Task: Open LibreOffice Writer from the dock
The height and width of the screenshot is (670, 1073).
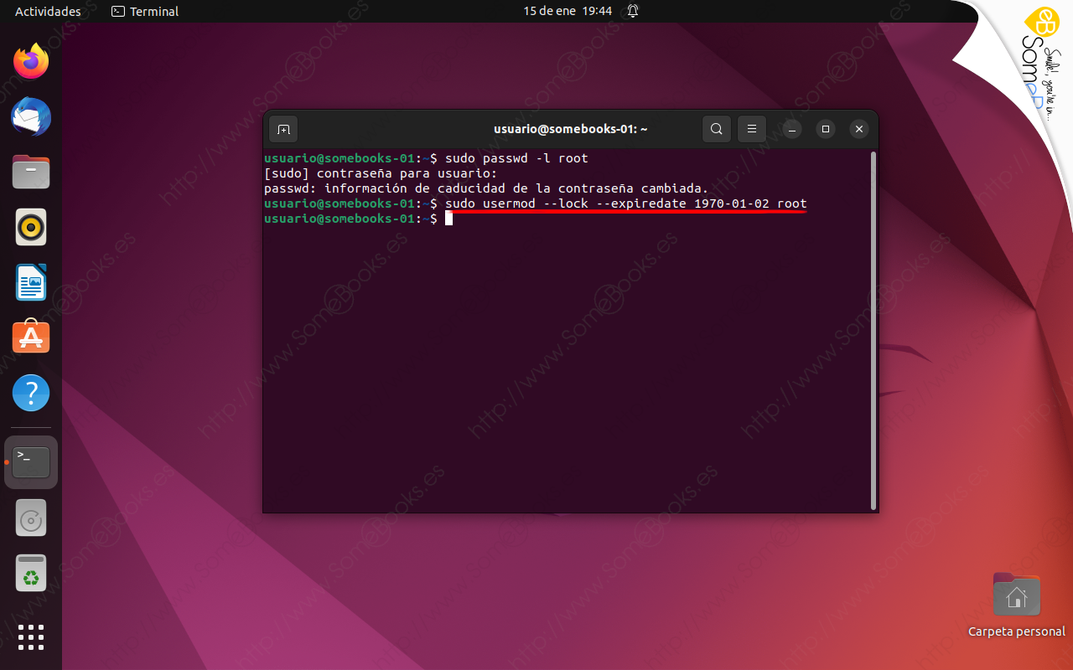Action: pos(30,282)
